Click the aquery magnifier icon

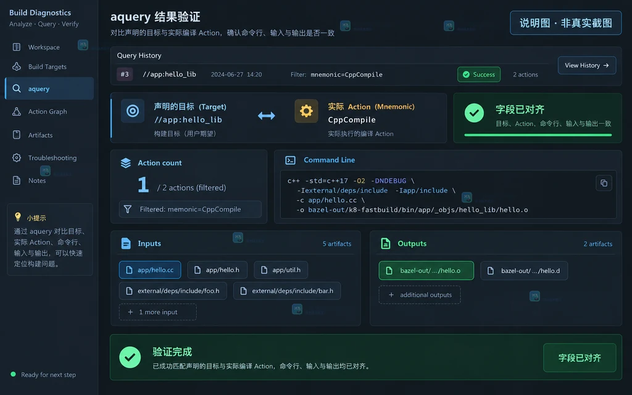pos(17,88)
